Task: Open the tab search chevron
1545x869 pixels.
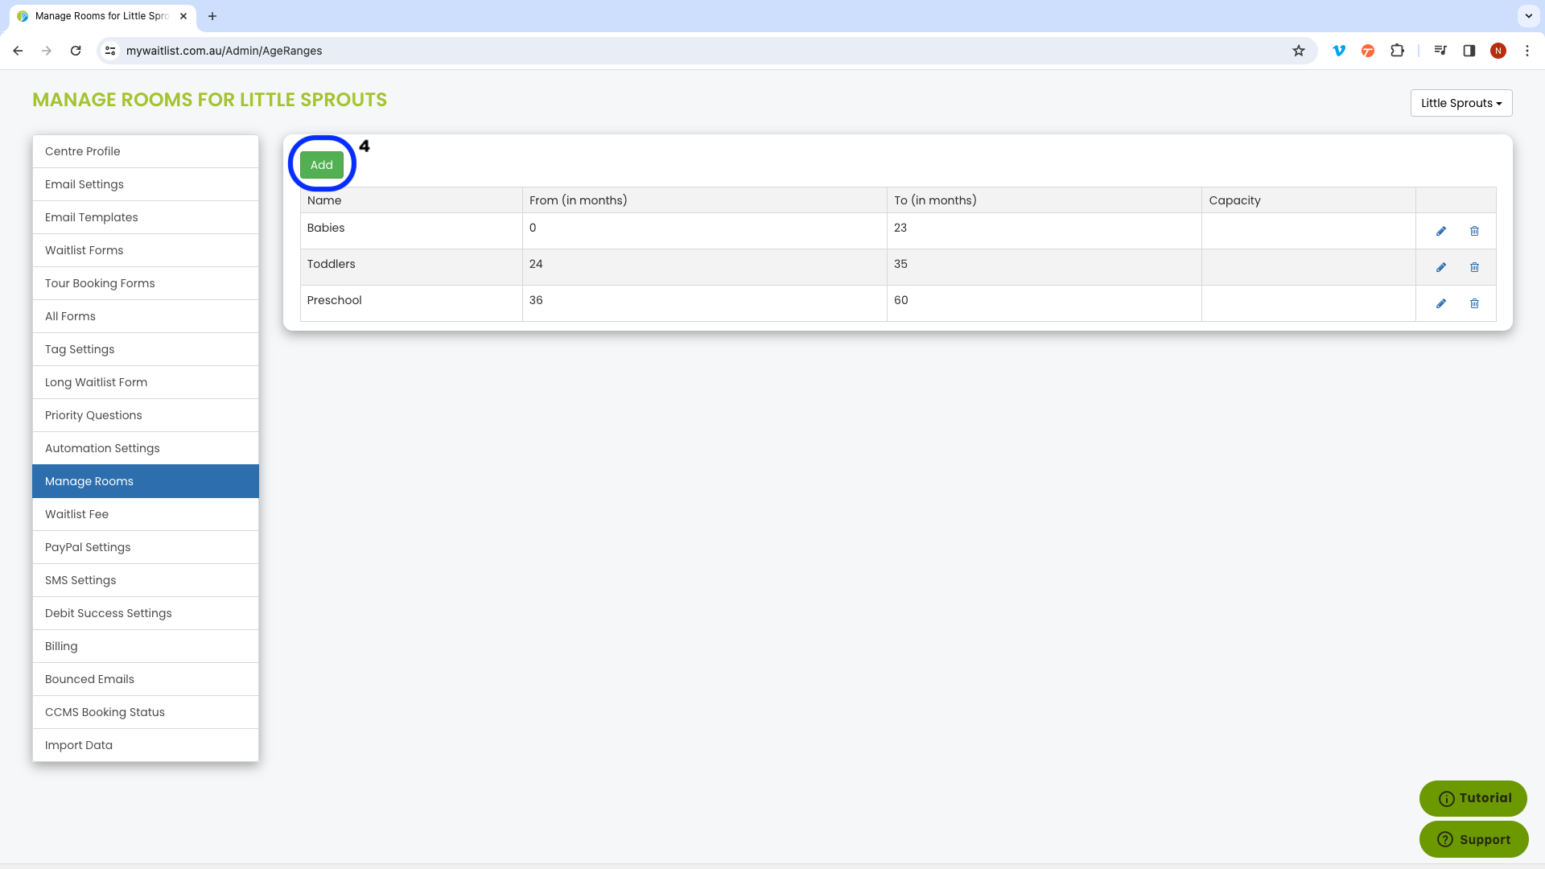Action: click(x=1528, y=16)
